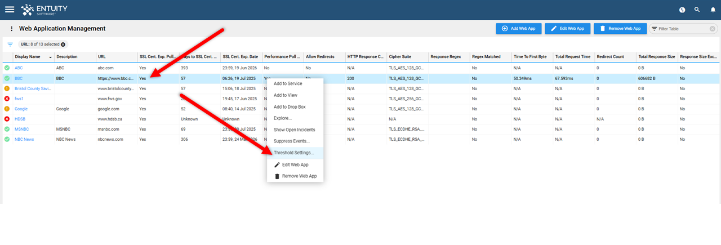Open the Google link

21,109
